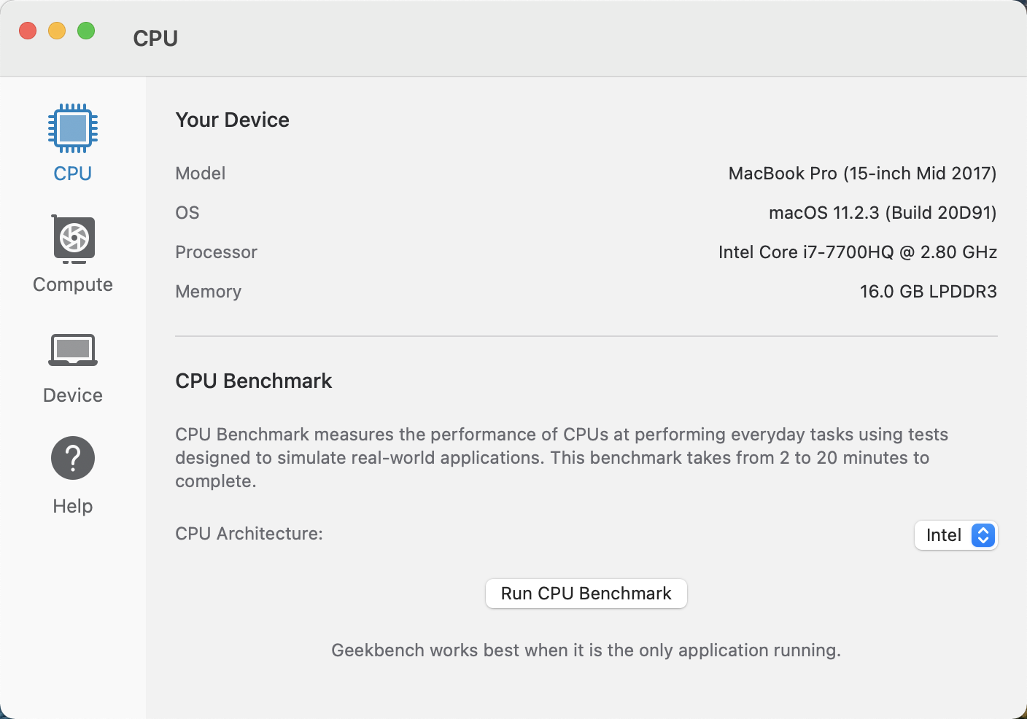Click the CPU sidebar label
The height and width of the screenshot is (719, 1027).
[x=73, y=174]
